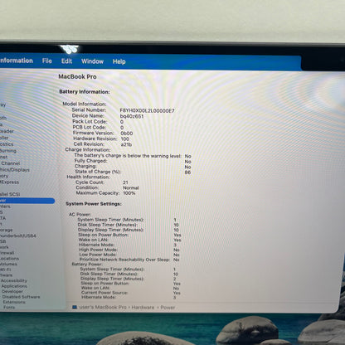Click 'Hardware' in the path bar
The width and height of the screenshot is (345, 345).
click(x=143, y=308)
